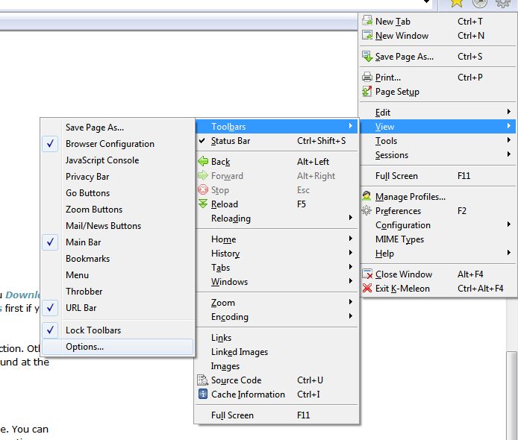The image size is (518, 440).
Task: Choose Options... in toolbars submenu
Action: click(118, 347)
